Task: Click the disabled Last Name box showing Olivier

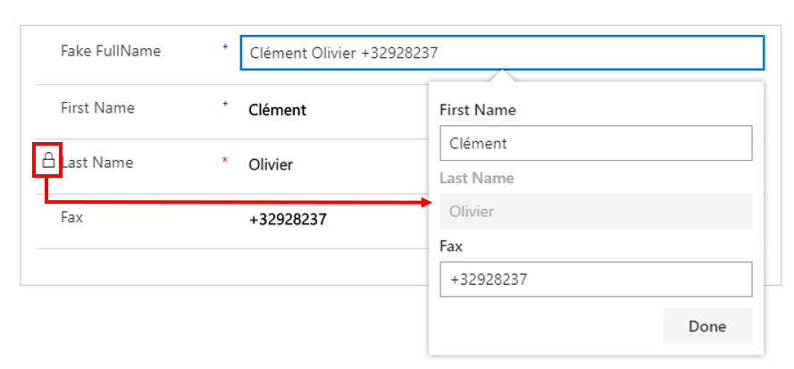Action: click(596, 212)
